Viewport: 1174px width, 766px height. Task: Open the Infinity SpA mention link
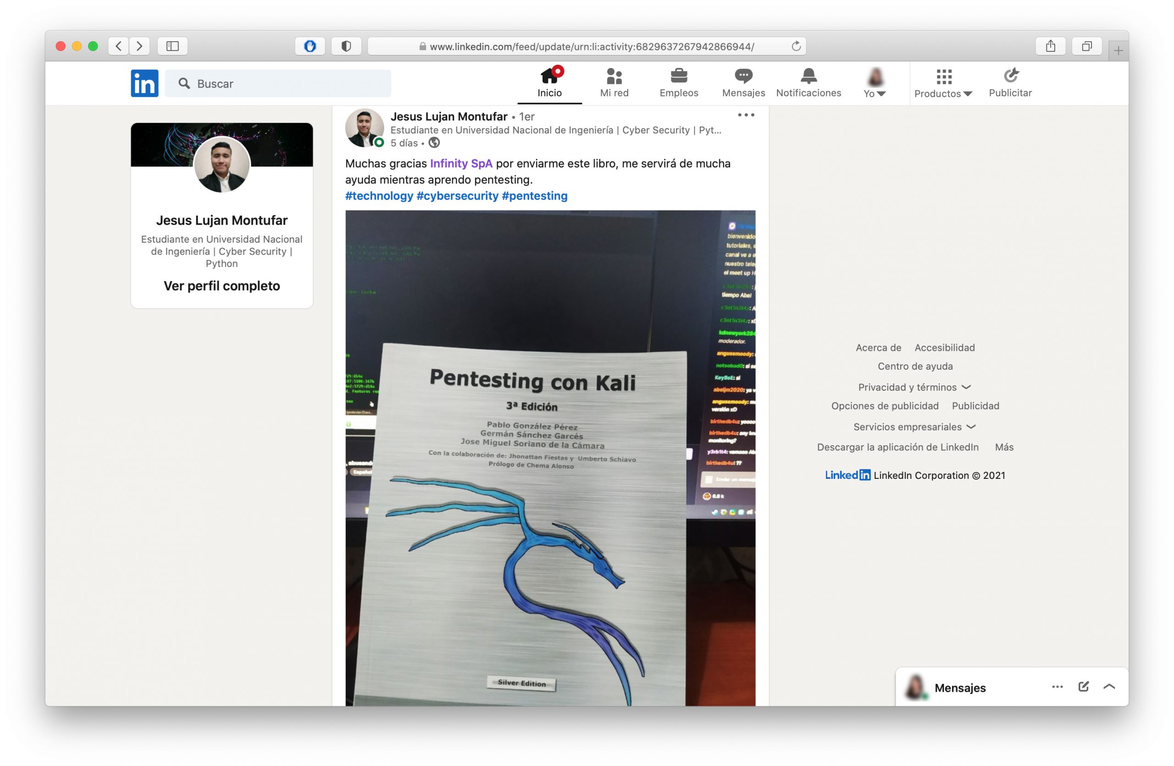click(461, 163)
